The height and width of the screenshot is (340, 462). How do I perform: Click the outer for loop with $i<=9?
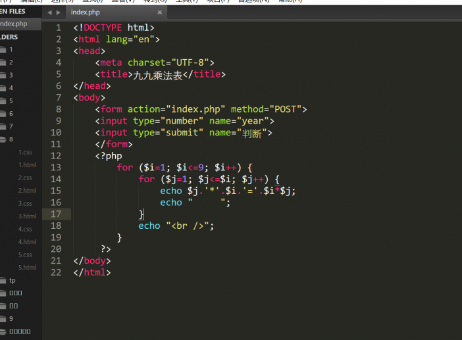(x=184, y=168)
